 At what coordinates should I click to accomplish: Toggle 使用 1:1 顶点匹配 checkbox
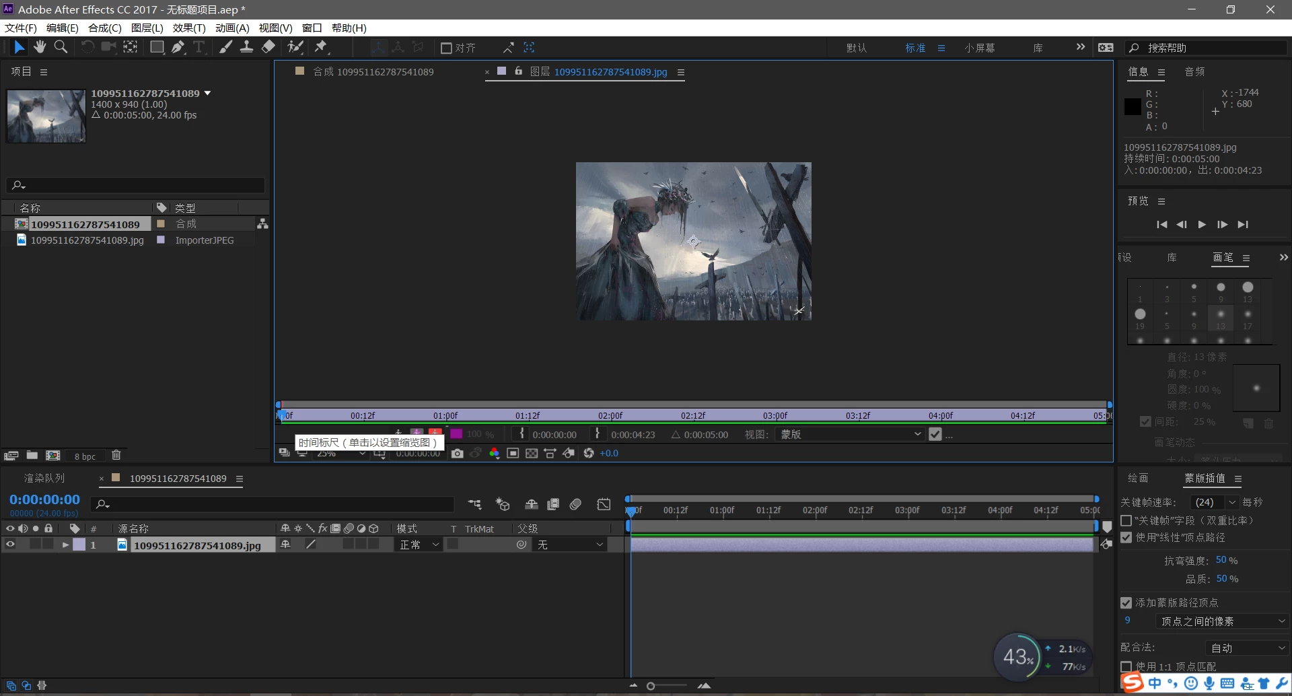1126,666
